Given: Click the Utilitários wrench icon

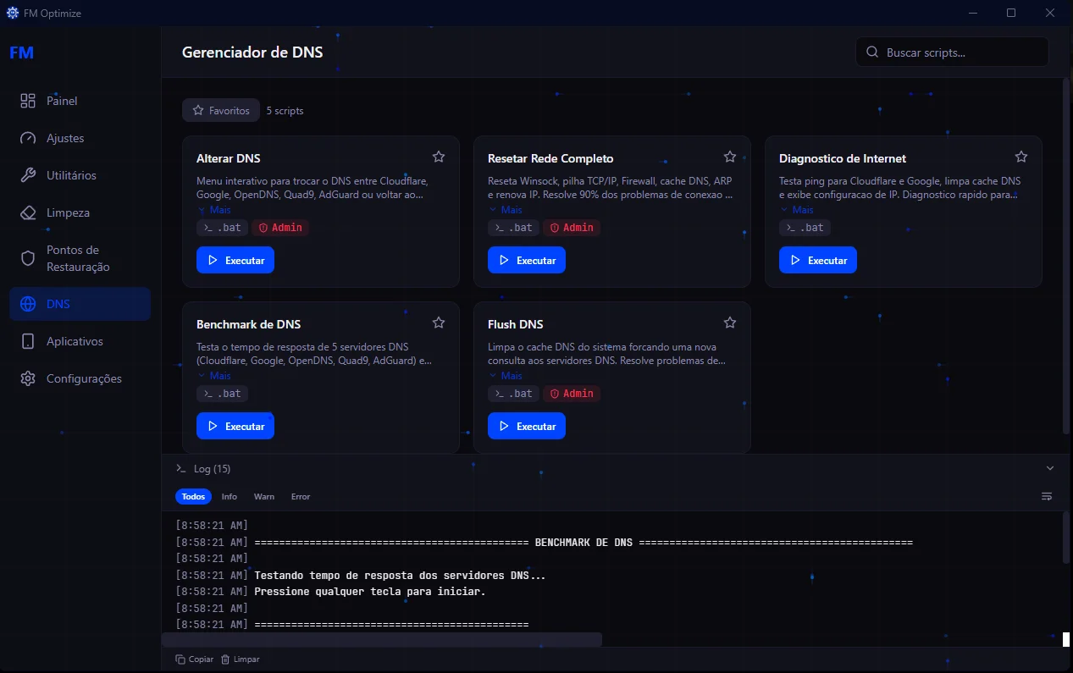Looking at the screenshot, I should click(x=28, y=175).
